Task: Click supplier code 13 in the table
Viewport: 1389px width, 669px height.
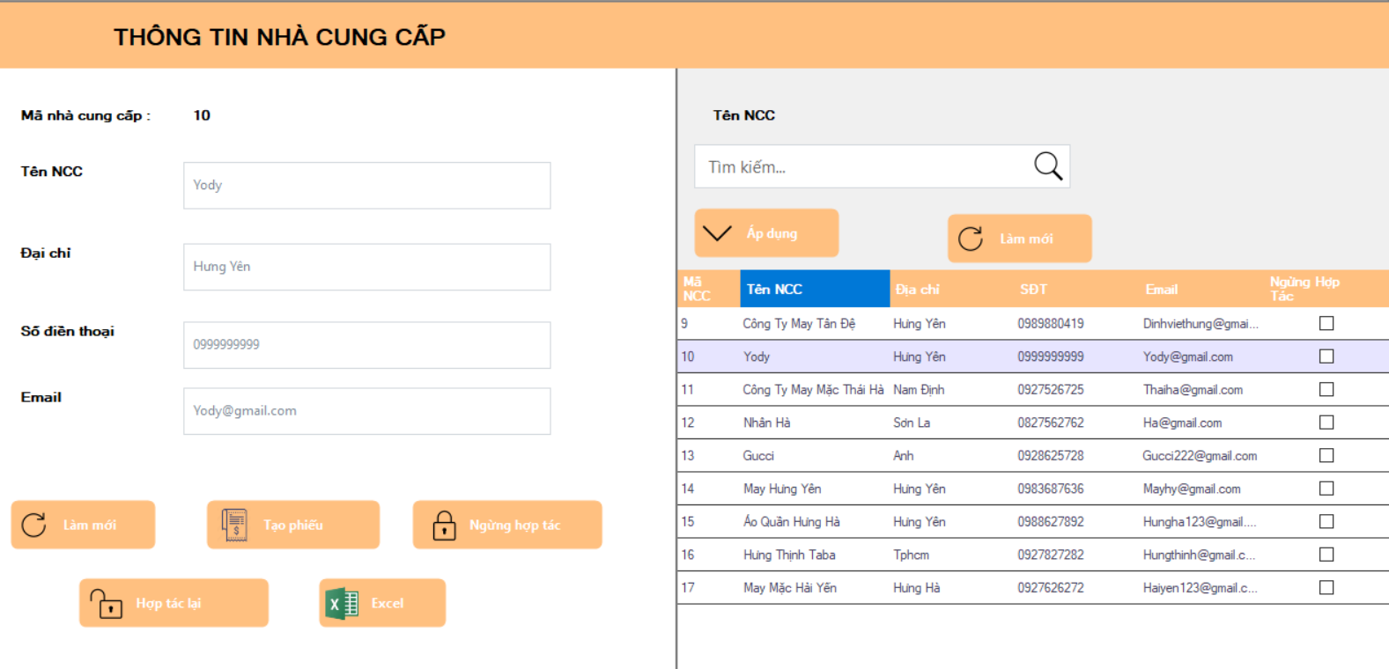Action: coord(687,455)
